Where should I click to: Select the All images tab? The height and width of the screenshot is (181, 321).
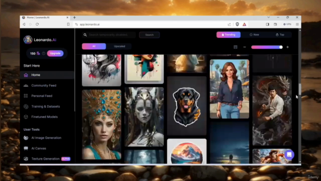click(94, 46)
